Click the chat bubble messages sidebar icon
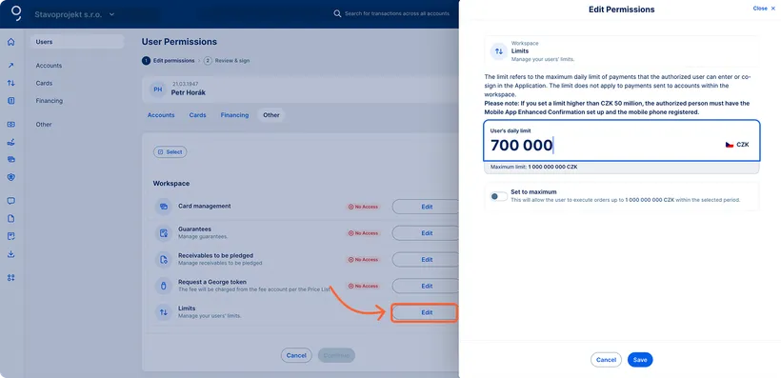Image resolution: width=781 pixels, height=378 pixels. [x=11, y=201]
